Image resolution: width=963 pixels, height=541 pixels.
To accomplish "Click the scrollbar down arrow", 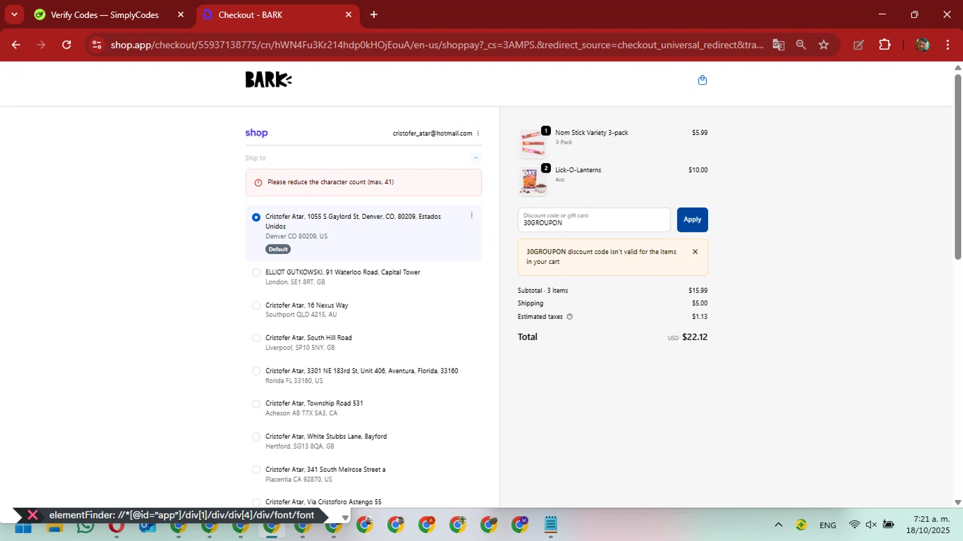I will pos(958,502).
